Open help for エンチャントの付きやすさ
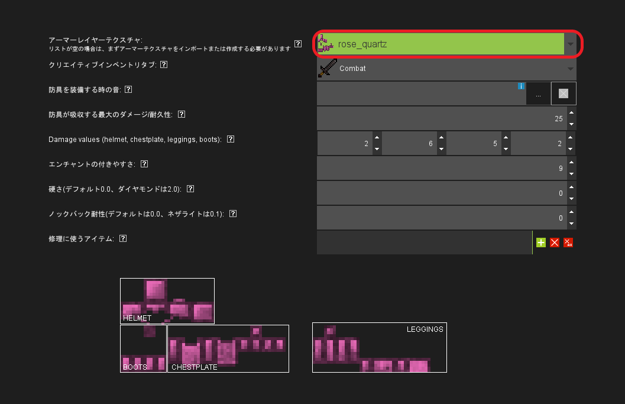The height and width of the screenshot is (404, 625). click(x=144, y=164)
